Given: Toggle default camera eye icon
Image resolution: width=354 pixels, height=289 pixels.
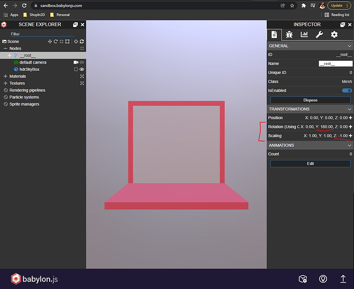Looking at the screenshot, I should pos(82,62).
